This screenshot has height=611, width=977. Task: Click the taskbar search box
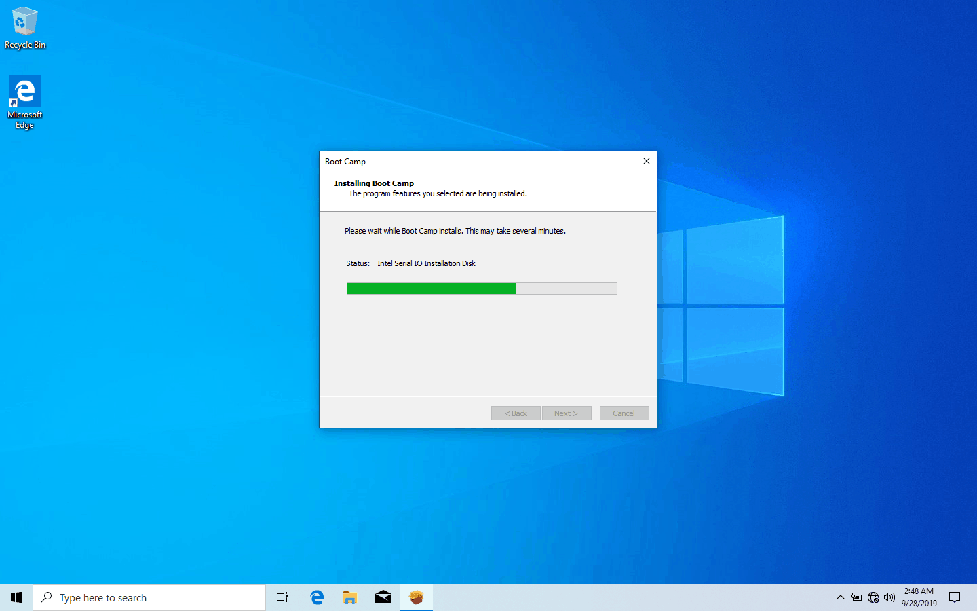pyautogui.click(x=149, y=597)
